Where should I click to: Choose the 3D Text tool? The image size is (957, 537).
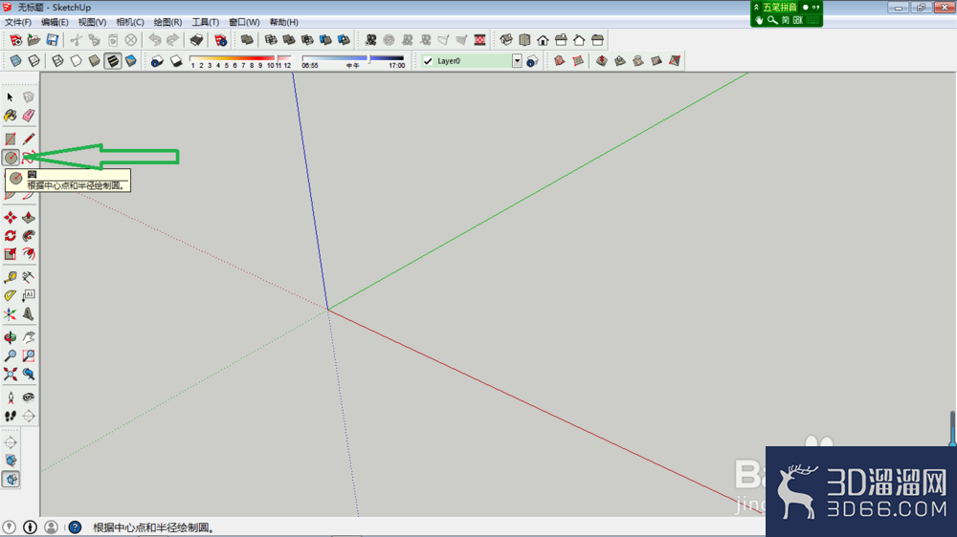pyautogui.click(x=29, y=314)
